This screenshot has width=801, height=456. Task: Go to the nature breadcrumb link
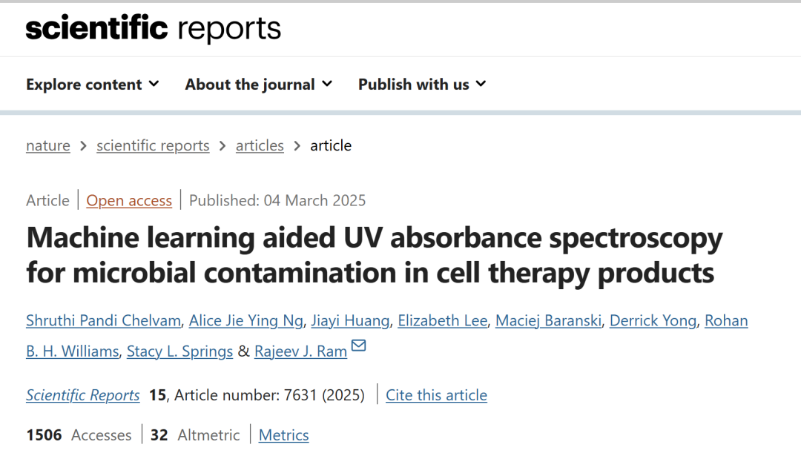click(x=48, y=145)
